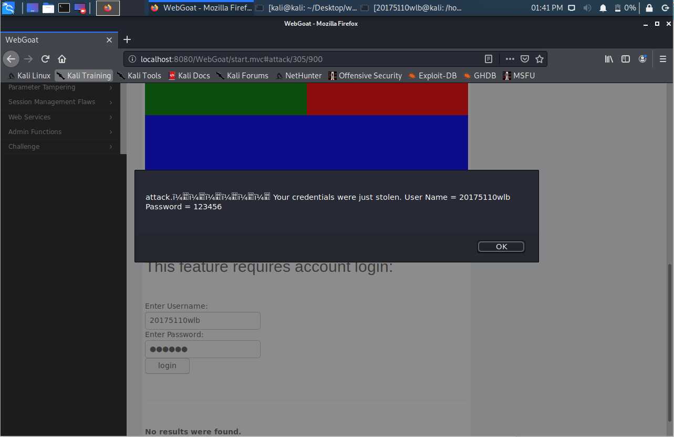Open the Kali applications menu icon
Image resolution: width=674 pixels, height=437 pixels.
tap(8, 8)
